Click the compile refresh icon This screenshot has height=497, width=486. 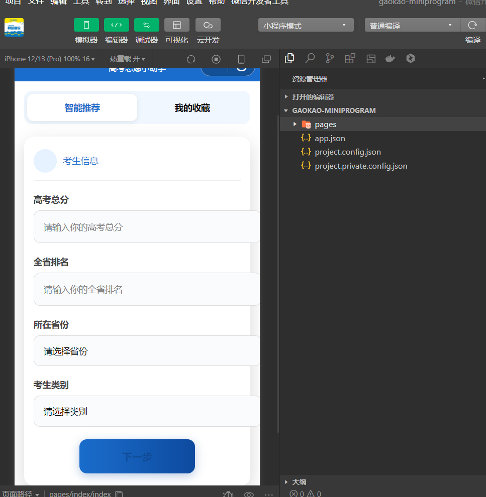click(472, 25)
